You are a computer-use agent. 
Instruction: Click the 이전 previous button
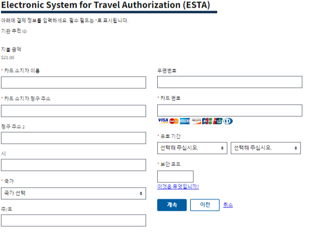coord(205,205)
